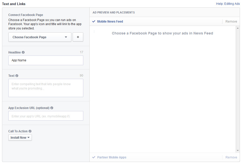This screenshot has height=164, width=242.
Task: Open the App Exclusion URL info tooltip icon
Action: [52, 108]
